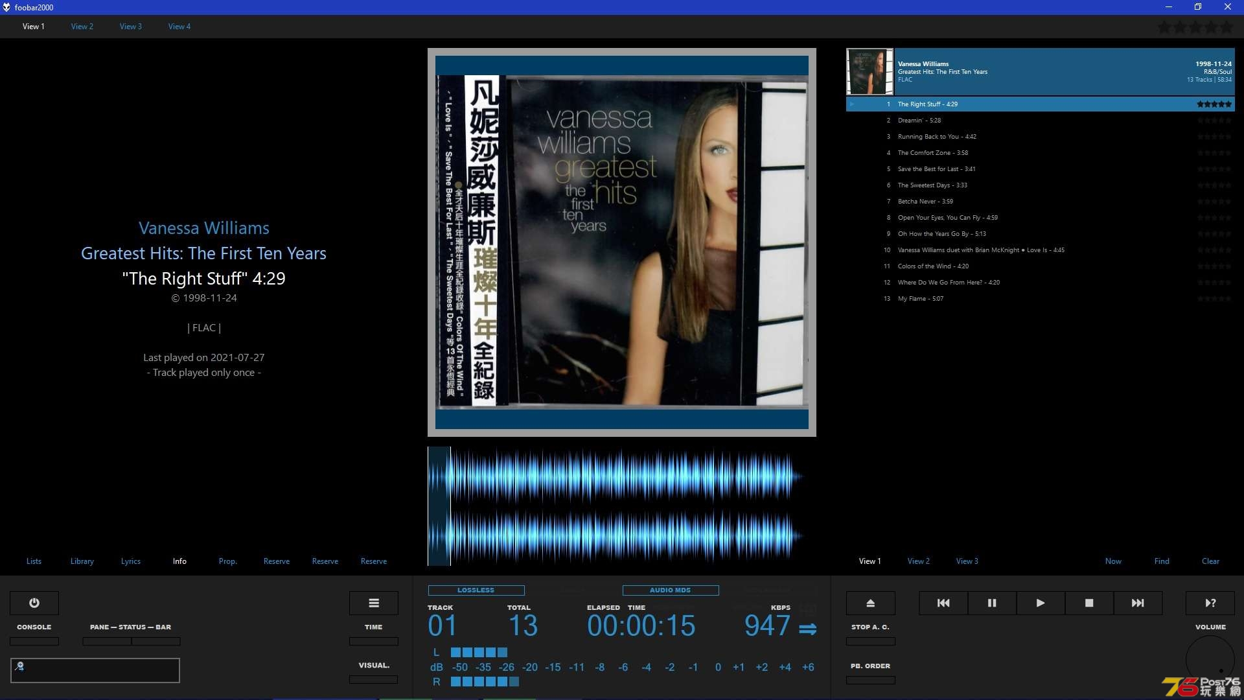Screen dimensions: 1244x700
Task: Toggle the CONSOLE indicator bar
Action: (34, 641)
